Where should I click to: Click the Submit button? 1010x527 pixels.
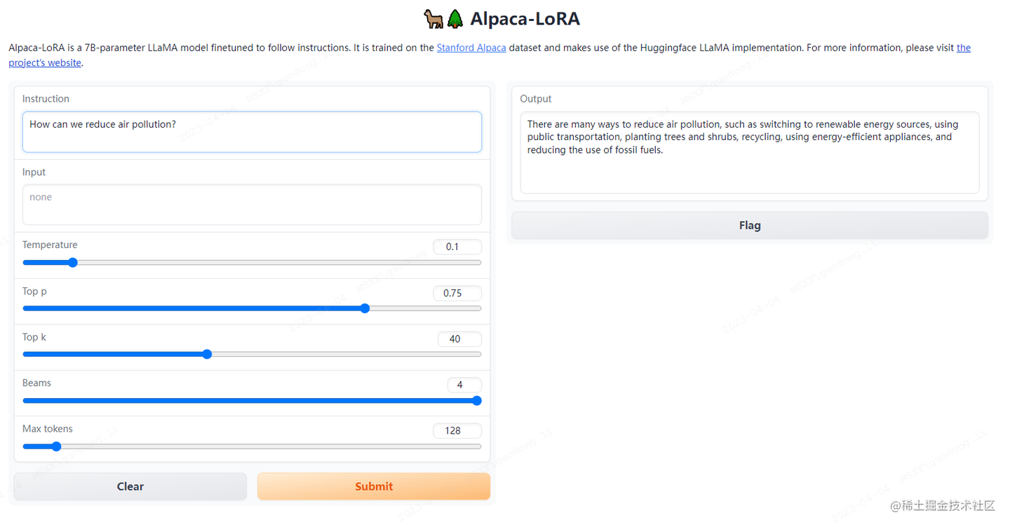pyautogui.click(x=373, y=486)
